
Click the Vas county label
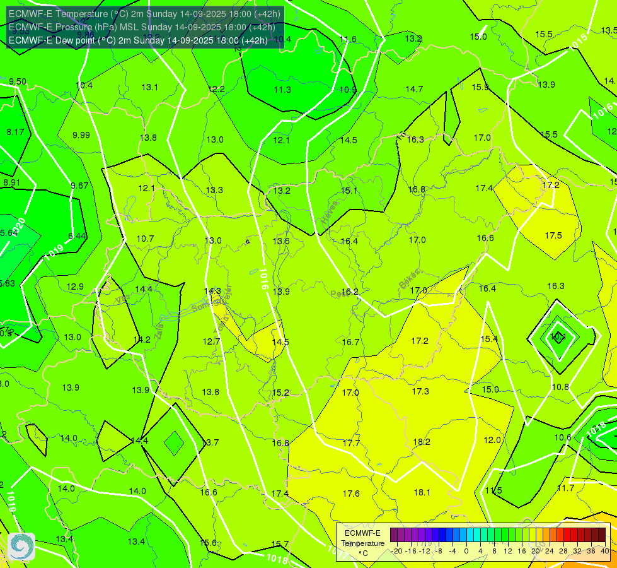point(122,300)
